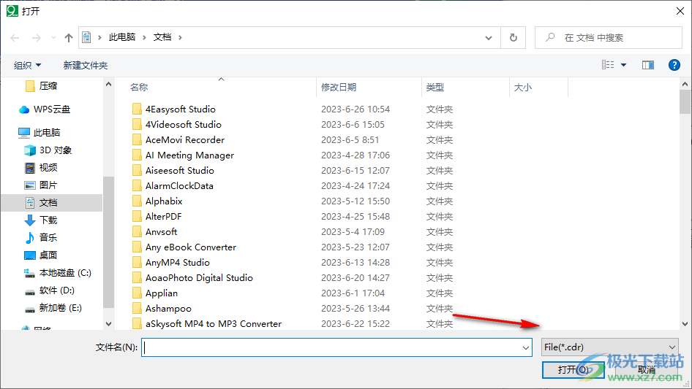
Task: Expand chevron after 此电脑 in address bar
Action: coord(144,38)
